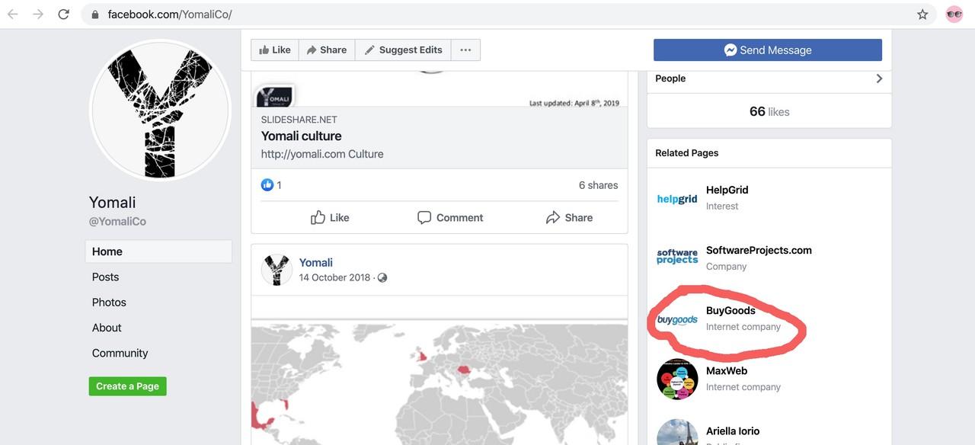Click the browser back arrow

pyautogui.click(x=13, y=14)
